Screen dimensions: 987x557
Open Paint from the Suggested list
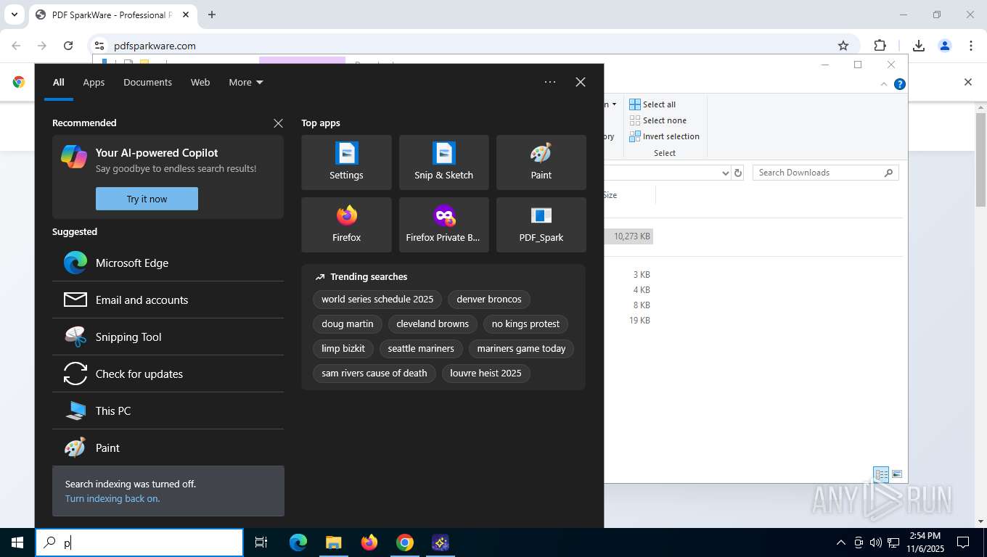click(168, 447)
